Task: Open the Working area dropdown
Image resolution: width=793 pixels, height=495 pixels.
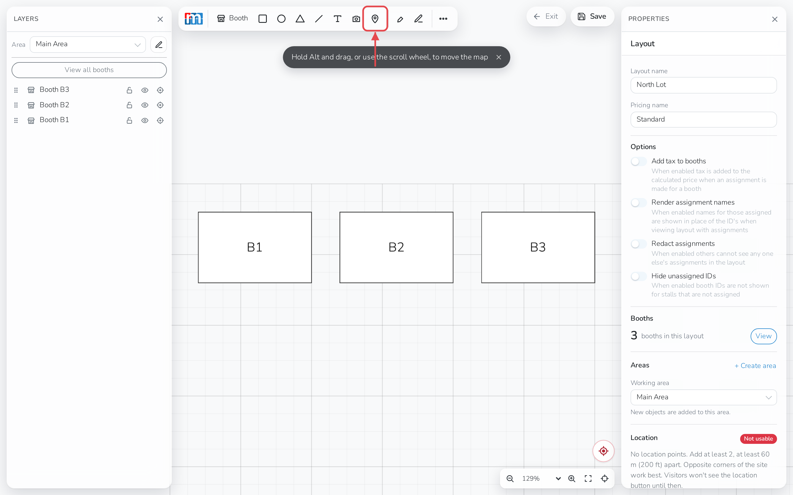Action: (x=704, y=397)
